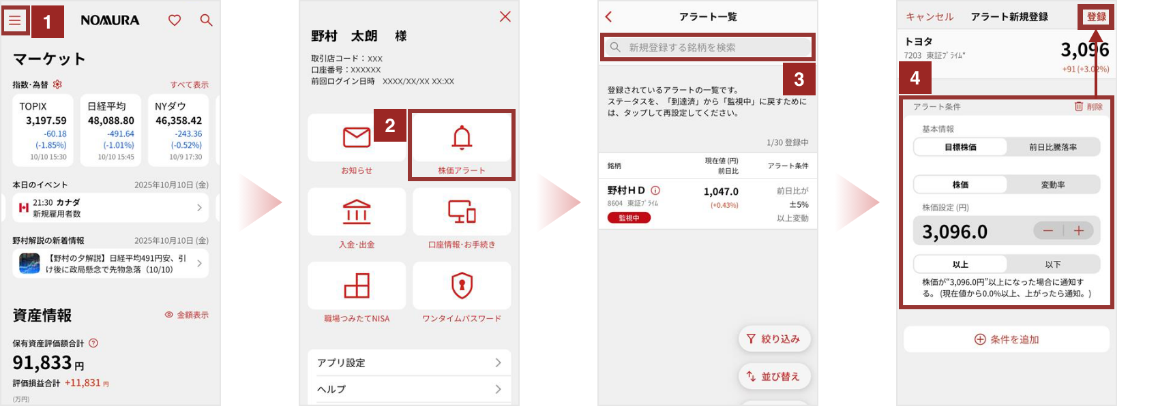The height and width of the screenshot is (406, 1173).
Task: Toggle 金額表示 eye icon
Action: click(169, 315)
